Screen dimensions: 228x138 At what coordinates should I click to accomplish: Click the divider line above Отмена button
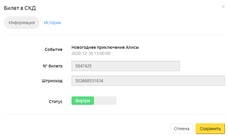click(x=114, y=114)
